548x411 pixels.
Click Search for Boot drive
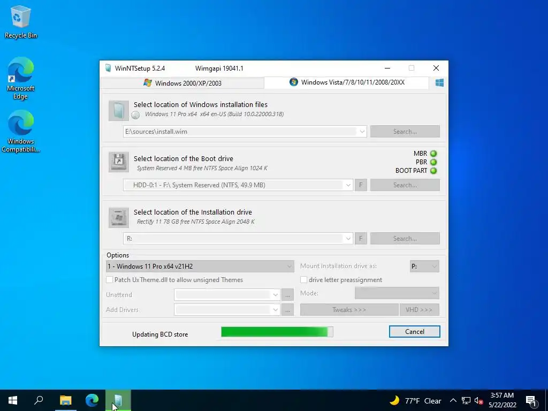coord(405,185)
